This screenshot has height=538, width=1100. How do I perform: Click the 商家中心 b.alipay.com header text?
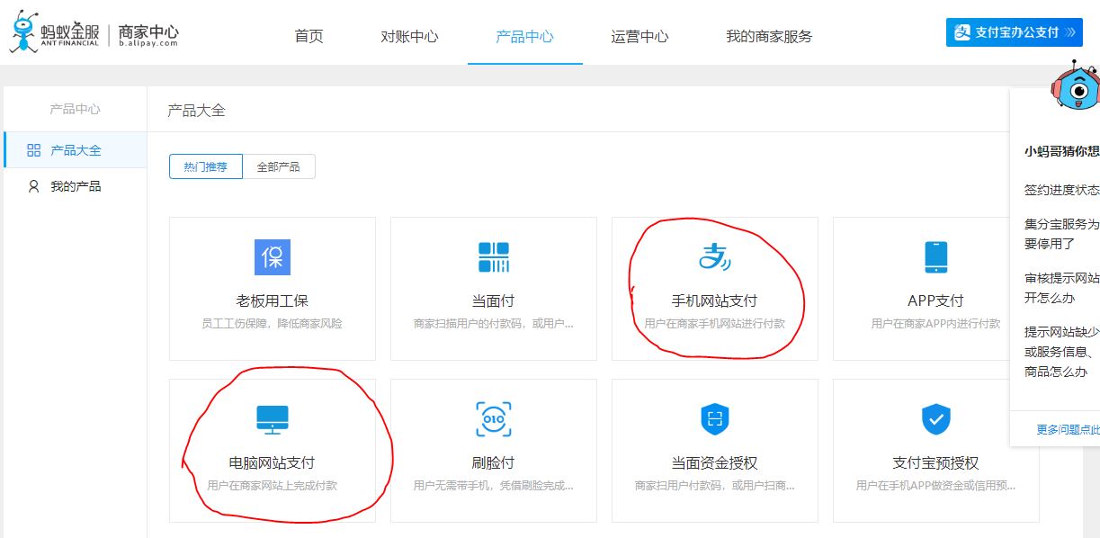click(x=148, y=34)
